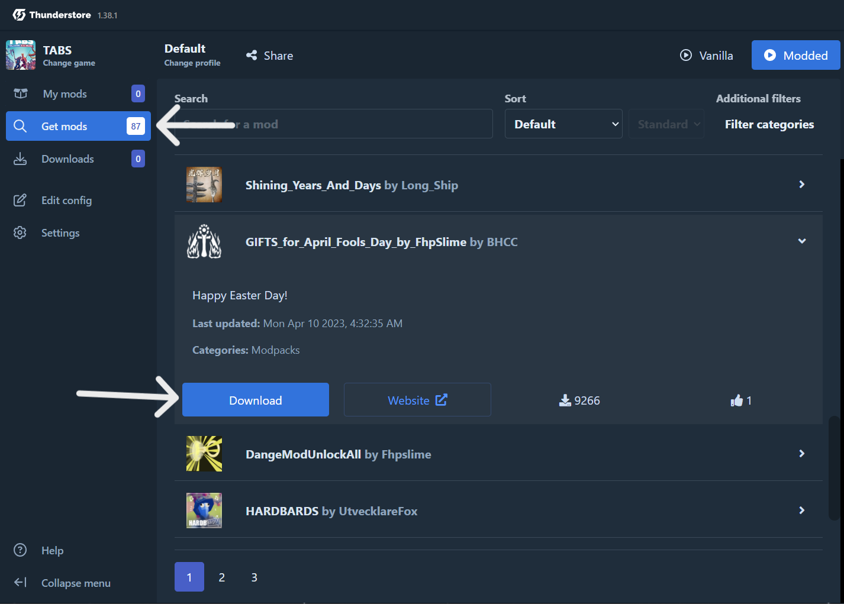The image size is (844, 604).
Task: Expand the DangeModUnlockAll mod row chevron
Action: [802, 453]
